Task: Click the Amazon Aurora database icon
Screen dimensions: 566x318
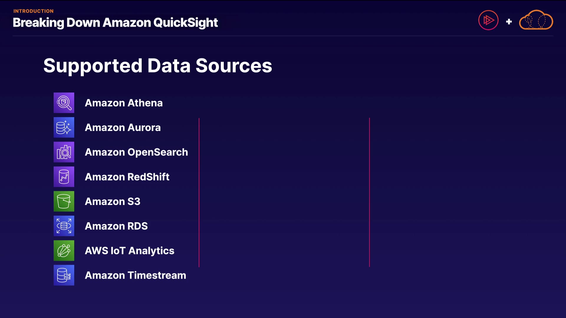Action: (x=64, y=127)
